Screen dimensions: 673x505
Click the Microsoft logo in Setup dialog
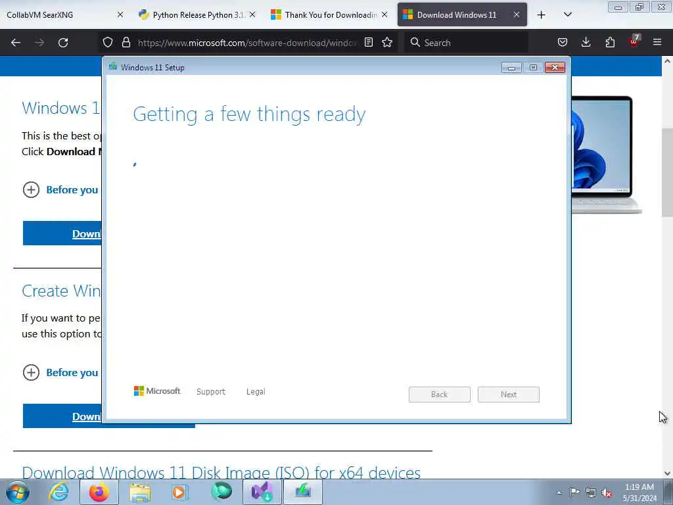pos(157,391)
